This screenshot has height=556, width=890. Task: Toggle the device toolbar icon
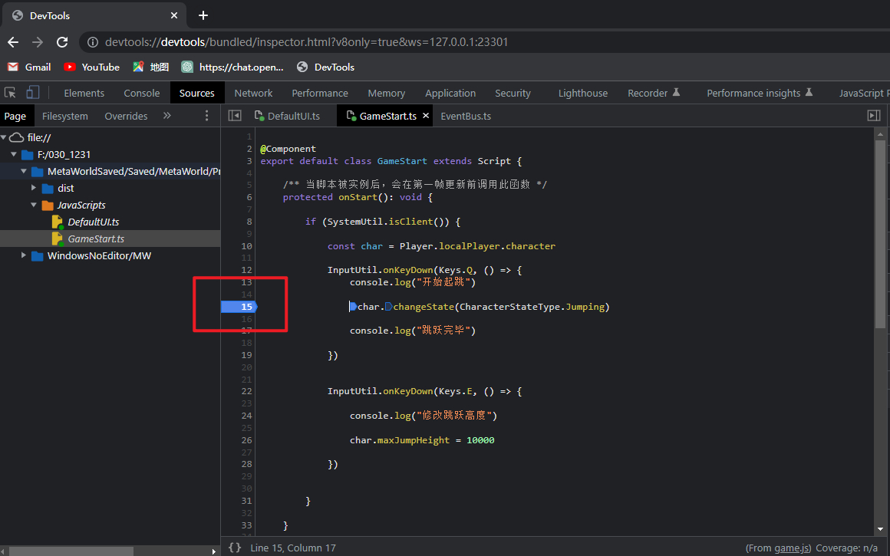click(x=33, y=93)
